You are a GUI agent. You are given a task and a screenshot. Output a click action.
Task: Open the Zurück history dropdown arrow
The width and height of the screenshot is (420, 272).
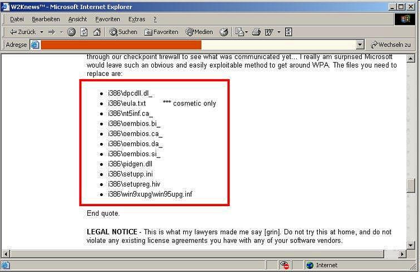pyautogui.click(x=41, y=32)
